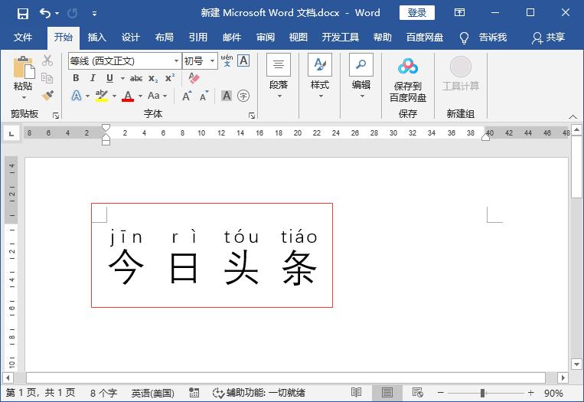Click Clear All Formatting eraser icon
The height and width of the screenshot is (402, 584).
pyautogui.click(x=194, y=78)
